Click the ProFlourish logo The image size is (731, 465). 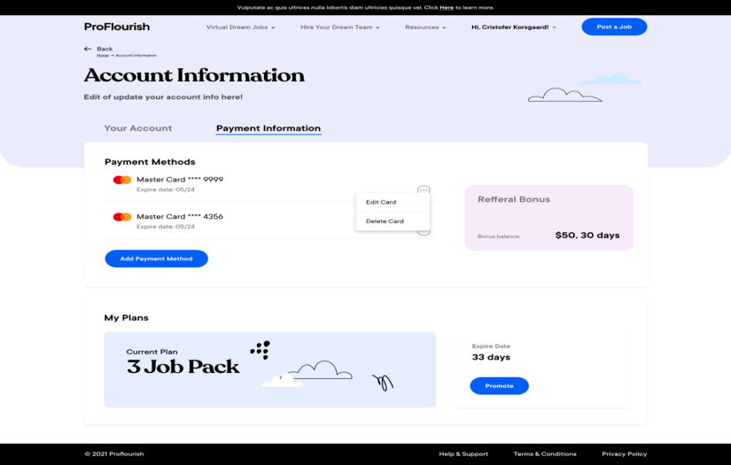point(117,27)
